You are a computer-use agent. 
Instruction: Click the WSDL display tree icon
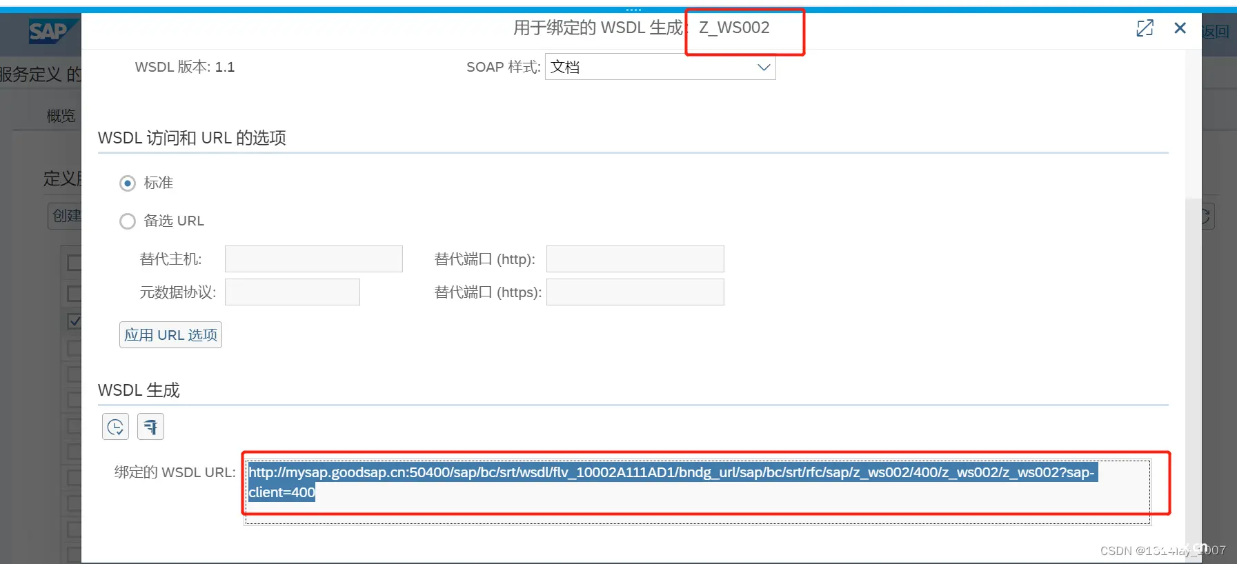(x=150, y=427)
